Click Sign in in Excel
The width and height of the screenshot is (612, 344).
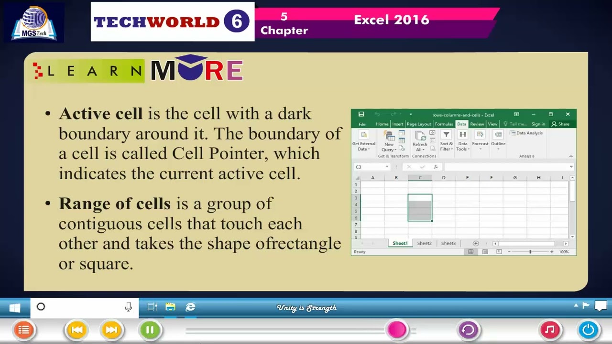[538, 124]
